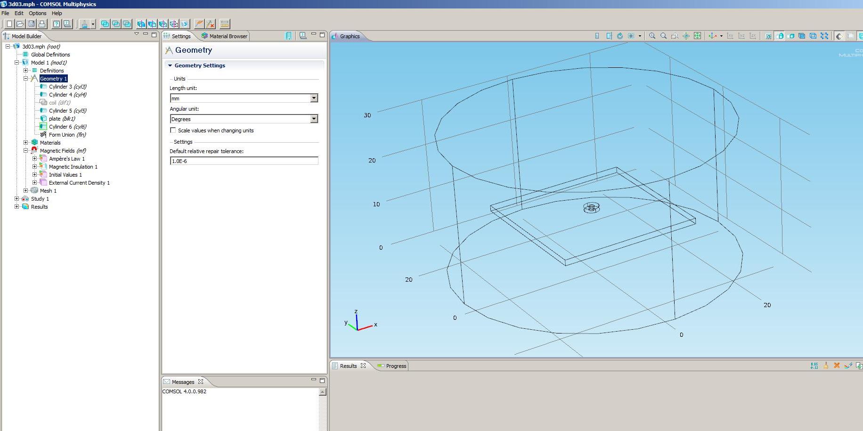Click the Zoom Extents graphics icon
863x431 pixels.
pos(698,36)
